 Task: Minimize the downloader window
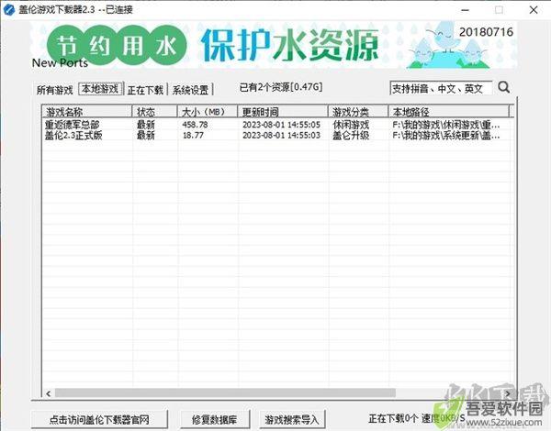(x=465, y=10)
